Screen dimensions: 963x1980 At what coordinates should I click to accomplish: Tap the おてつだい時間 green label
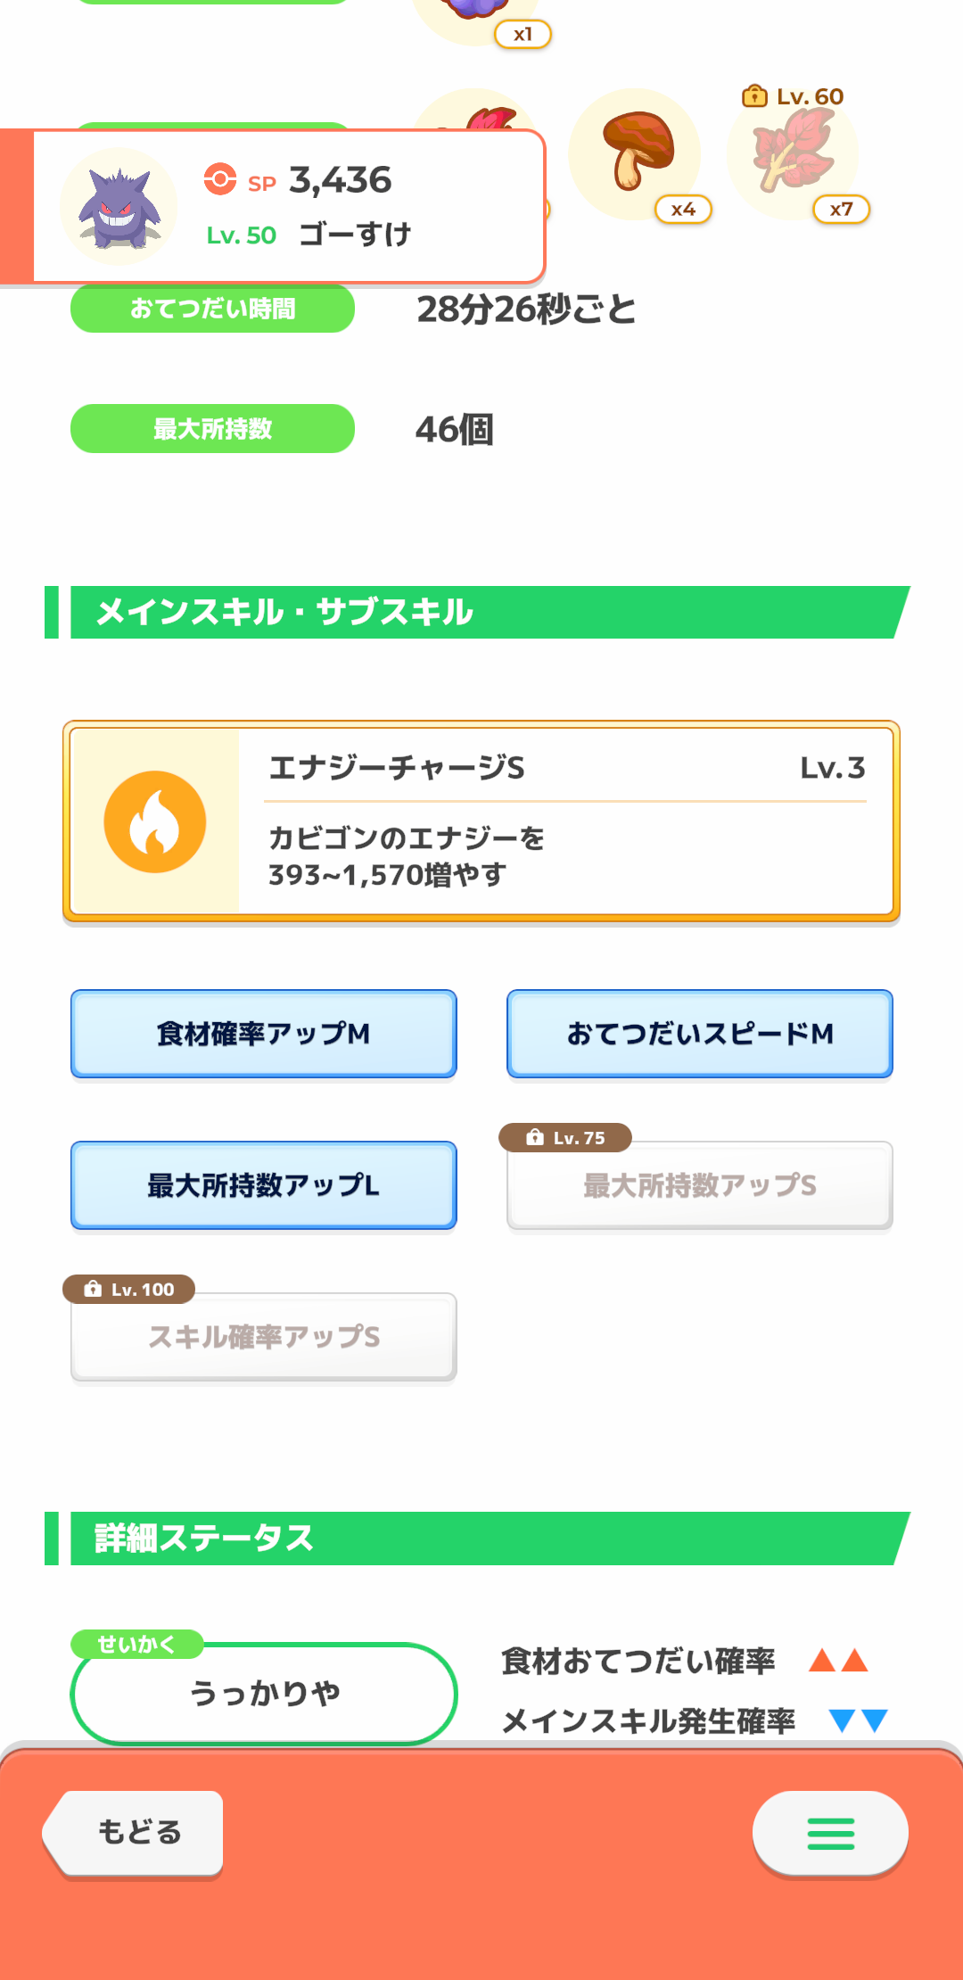[x=213, y=309]
